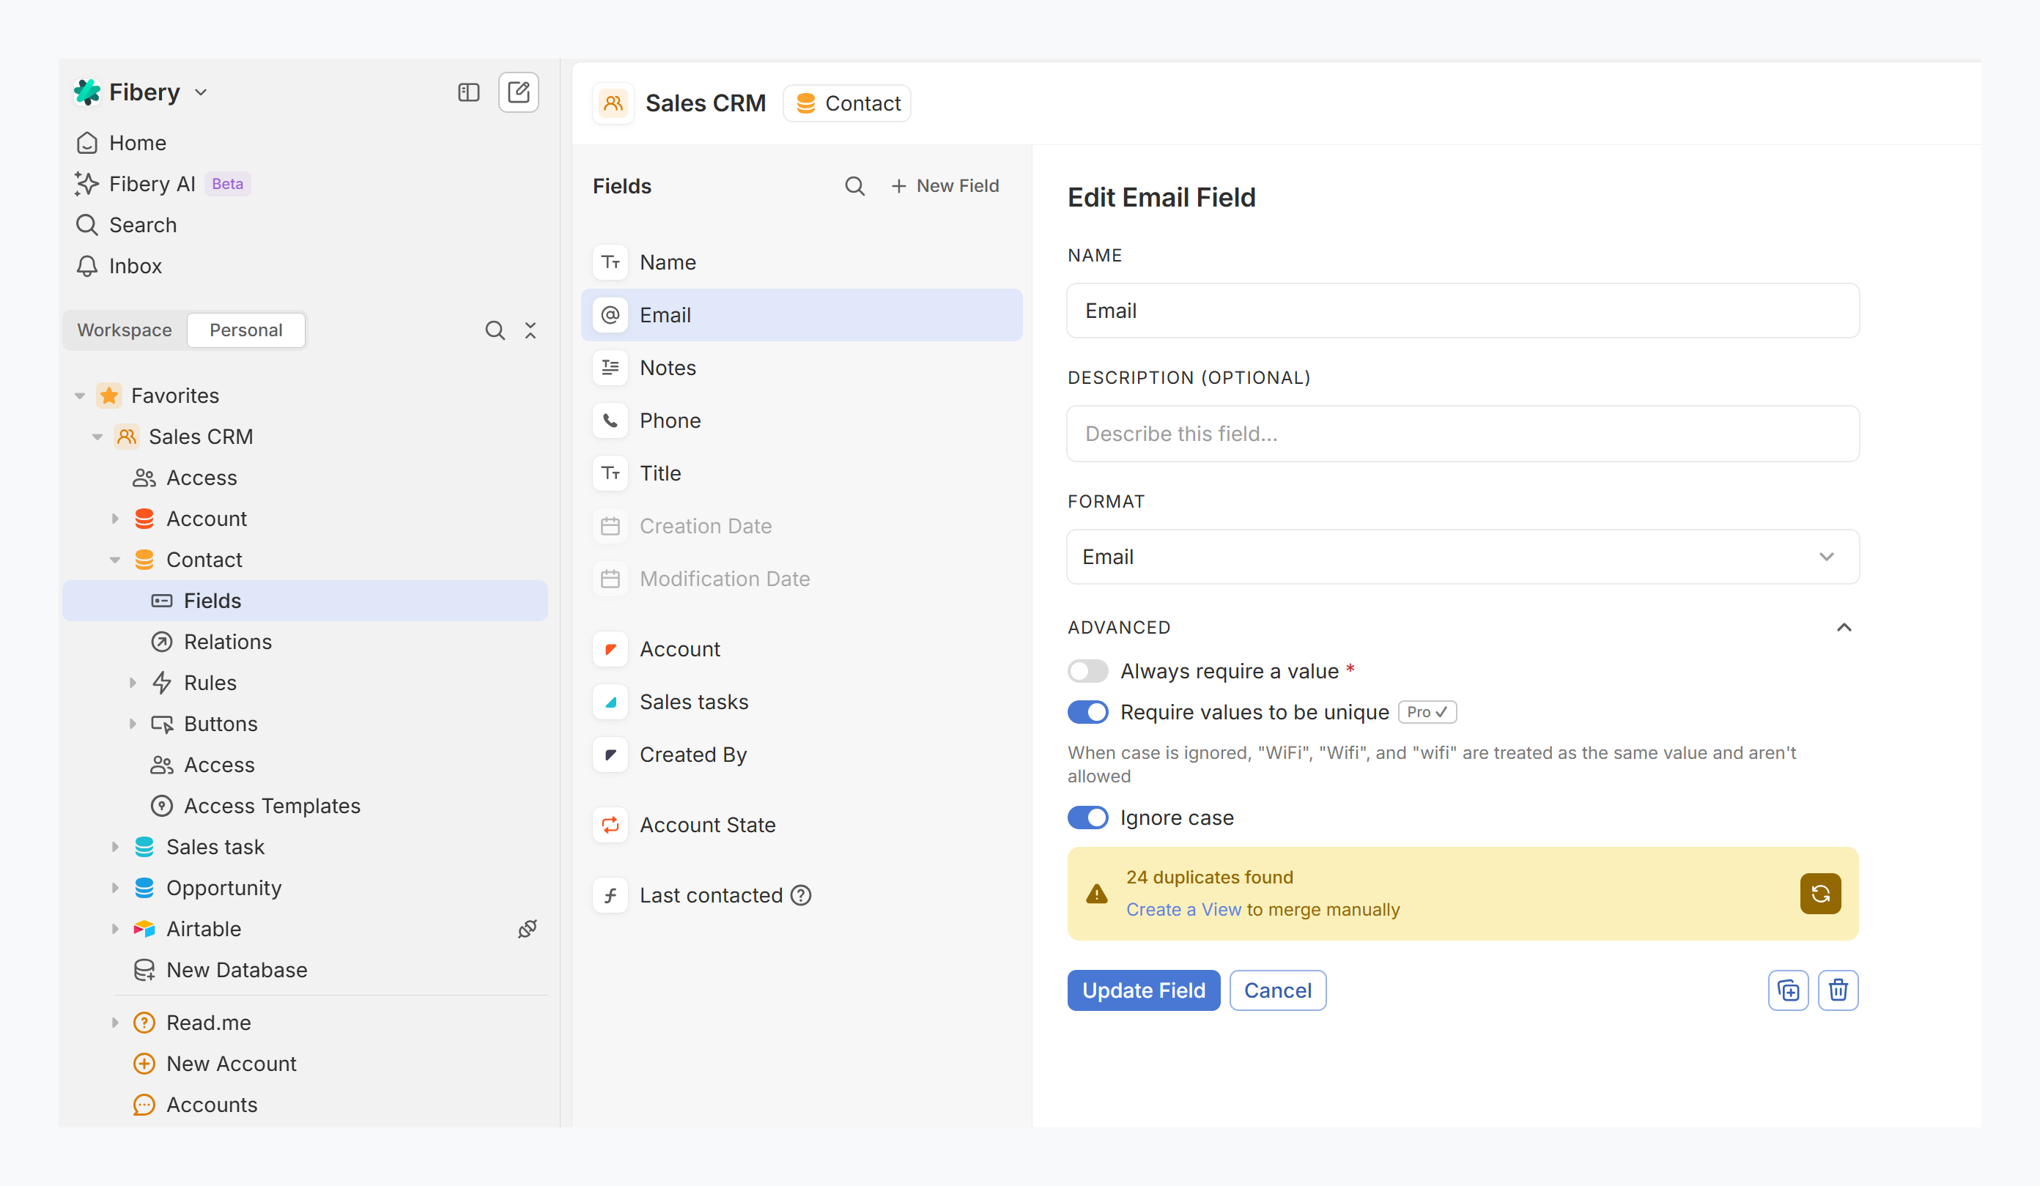2040x1186 pixels.
Task: Open the Accounts chat view icon
Action: 144,1105
